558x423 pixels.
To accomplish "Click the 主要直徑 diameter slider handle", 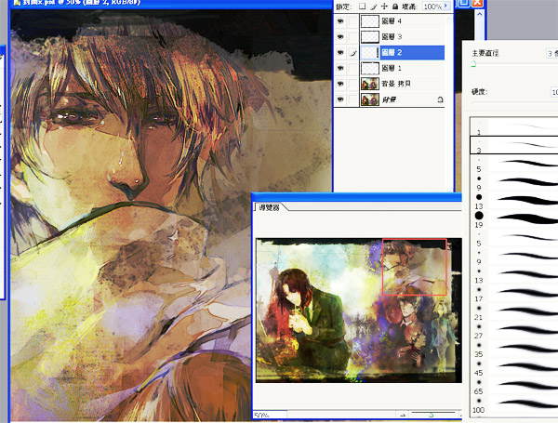I will click(473, 64).
